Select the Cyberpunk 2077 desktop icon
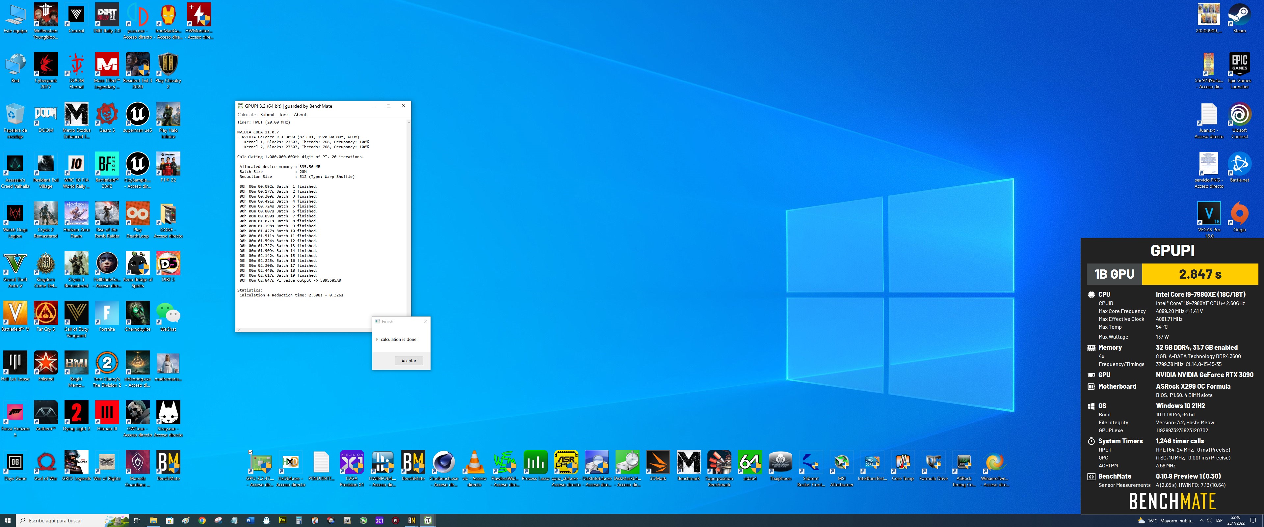Image resolution: width=1264 pixels, height=527 pixels. [46, 71]
